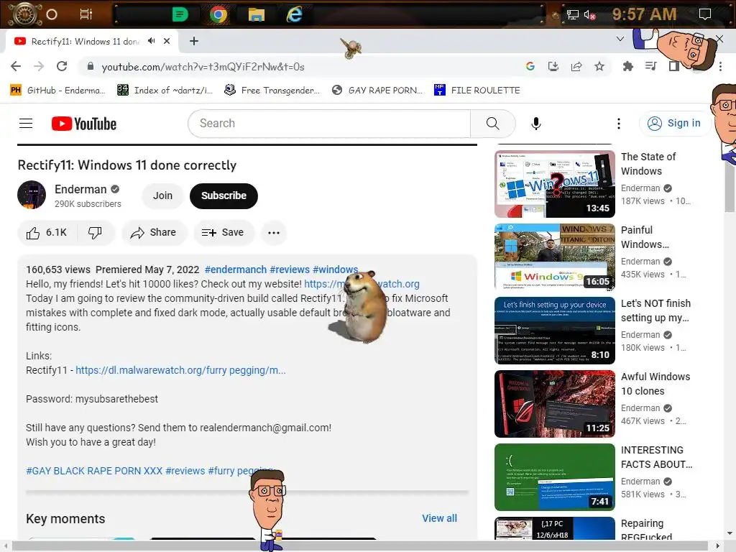This screenshot has width=736, height=552.
Task: Open the YouTube hamburger guide menu
Action: pyautogui.click(x=26, y=124)
